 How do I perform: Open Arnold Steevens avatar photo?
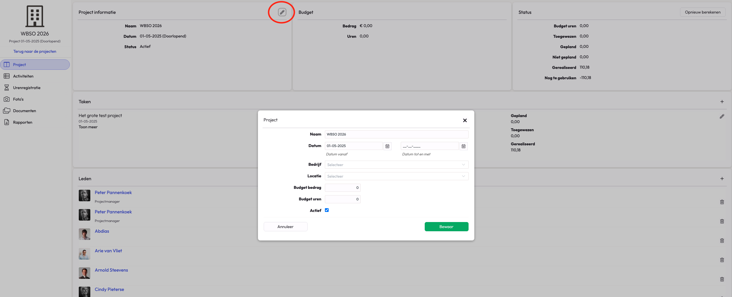85,273
